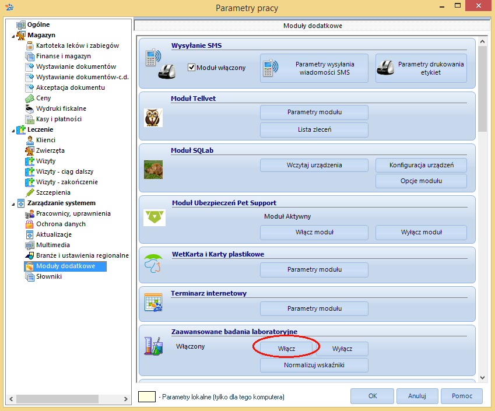495x411 pixels.
Task: Click Włącz moduł for Pet Support
Action: [314, 233]
